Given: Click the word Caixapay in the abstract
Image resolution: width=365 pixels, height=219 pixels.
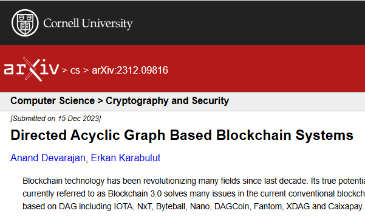Looking at the screenshot, I should [x=345, y=207].
